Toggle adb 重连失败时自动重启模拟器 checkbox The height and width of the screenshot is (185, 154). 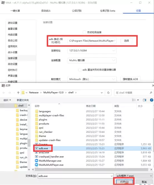click(x=80, y=70)
